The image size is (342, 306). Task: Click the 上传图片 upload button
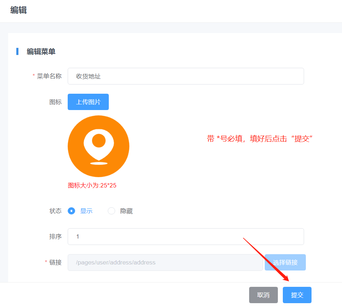pyautogui.click(x=88, y=102)
